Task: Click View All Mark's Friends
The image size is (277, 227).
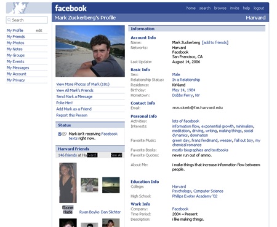Action: 75,90
